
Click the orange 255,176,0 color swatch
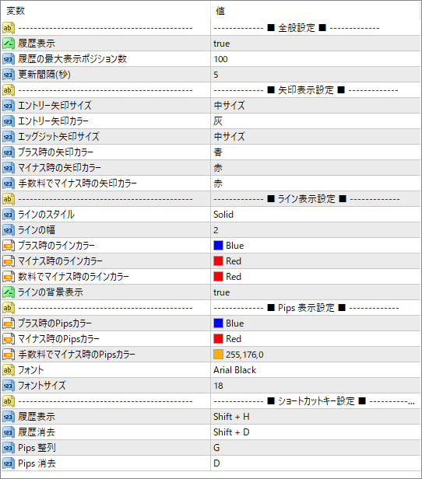pos(218,355)
